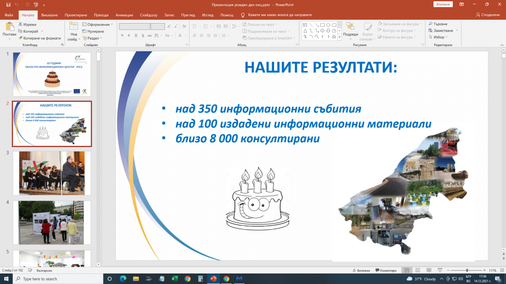Toggle italic (К) formatting
Viewport: 506px width, 284px height.
[x=129, y=35]
